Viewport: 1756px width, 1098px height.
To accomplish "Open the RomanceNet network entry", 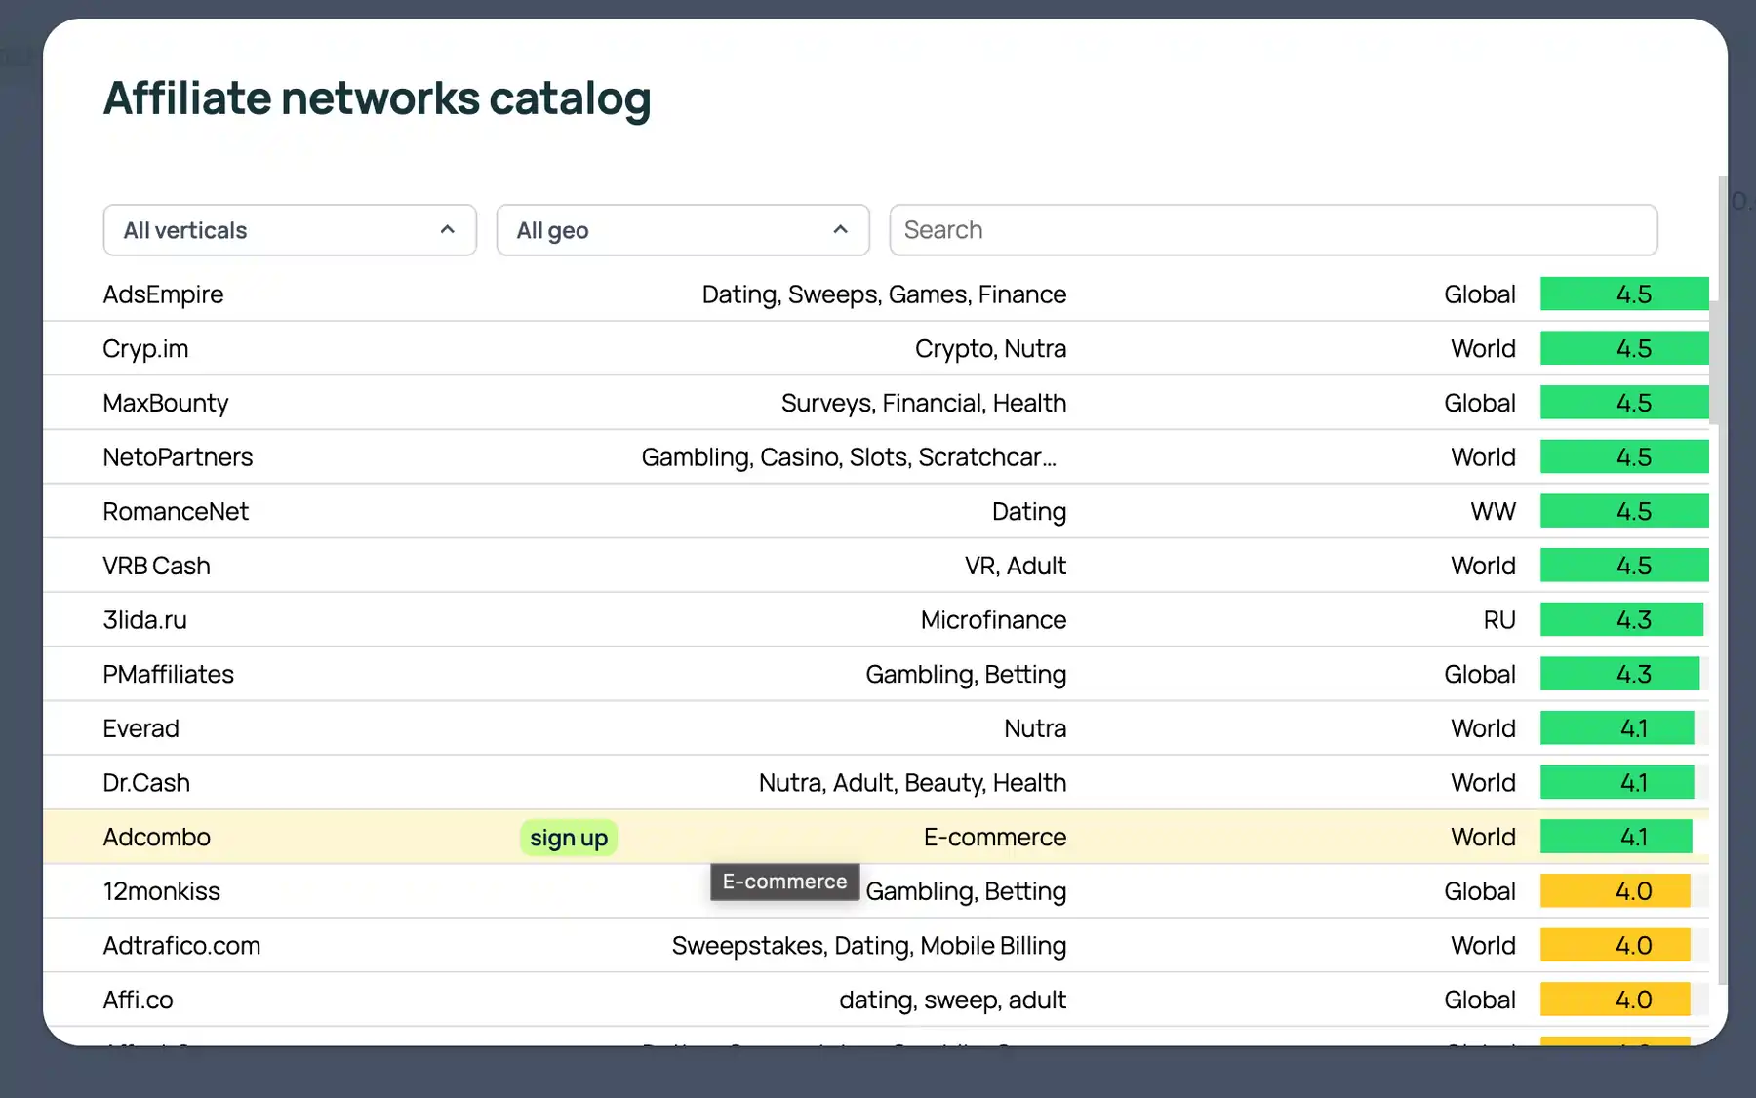I will (x=876, y=512).
